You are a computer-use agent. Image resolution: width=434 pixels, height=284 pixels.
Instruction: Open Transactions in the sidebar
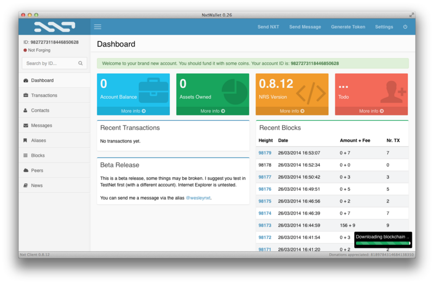(44, 95)
